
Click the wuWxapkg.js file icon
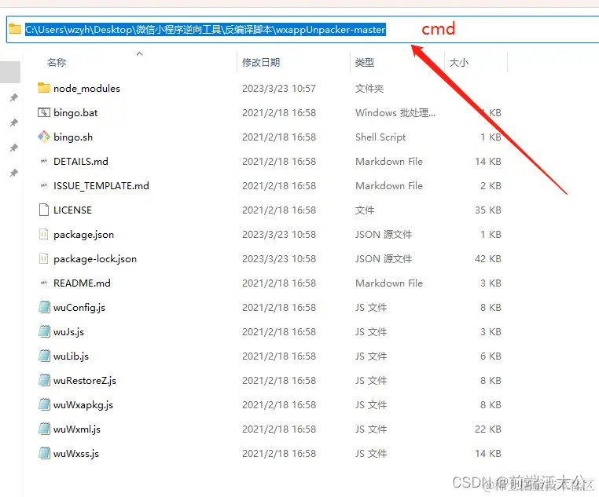(44, 404)
